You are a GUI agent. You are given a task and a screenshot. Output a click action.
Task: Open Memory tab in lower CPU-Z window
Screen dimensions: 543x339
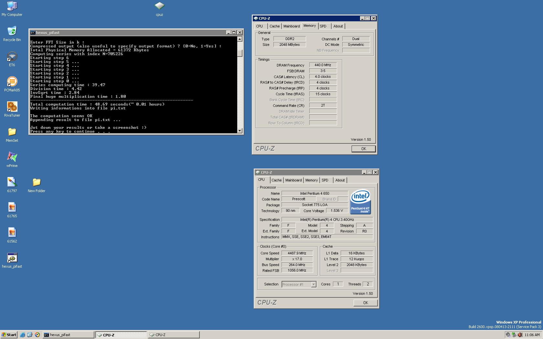tap(312, 180)
